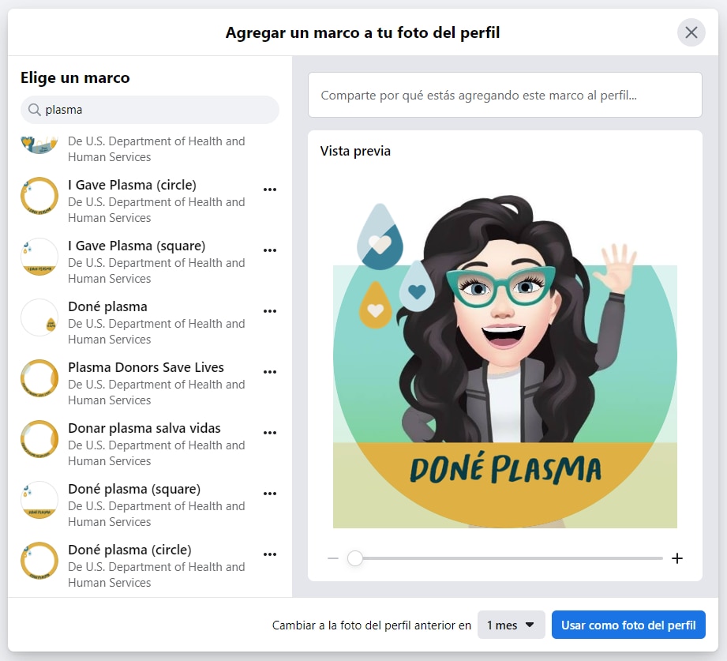Pick the I Gave Plasma (circle) entry
727x661 pixels.
tap(133, 186)
